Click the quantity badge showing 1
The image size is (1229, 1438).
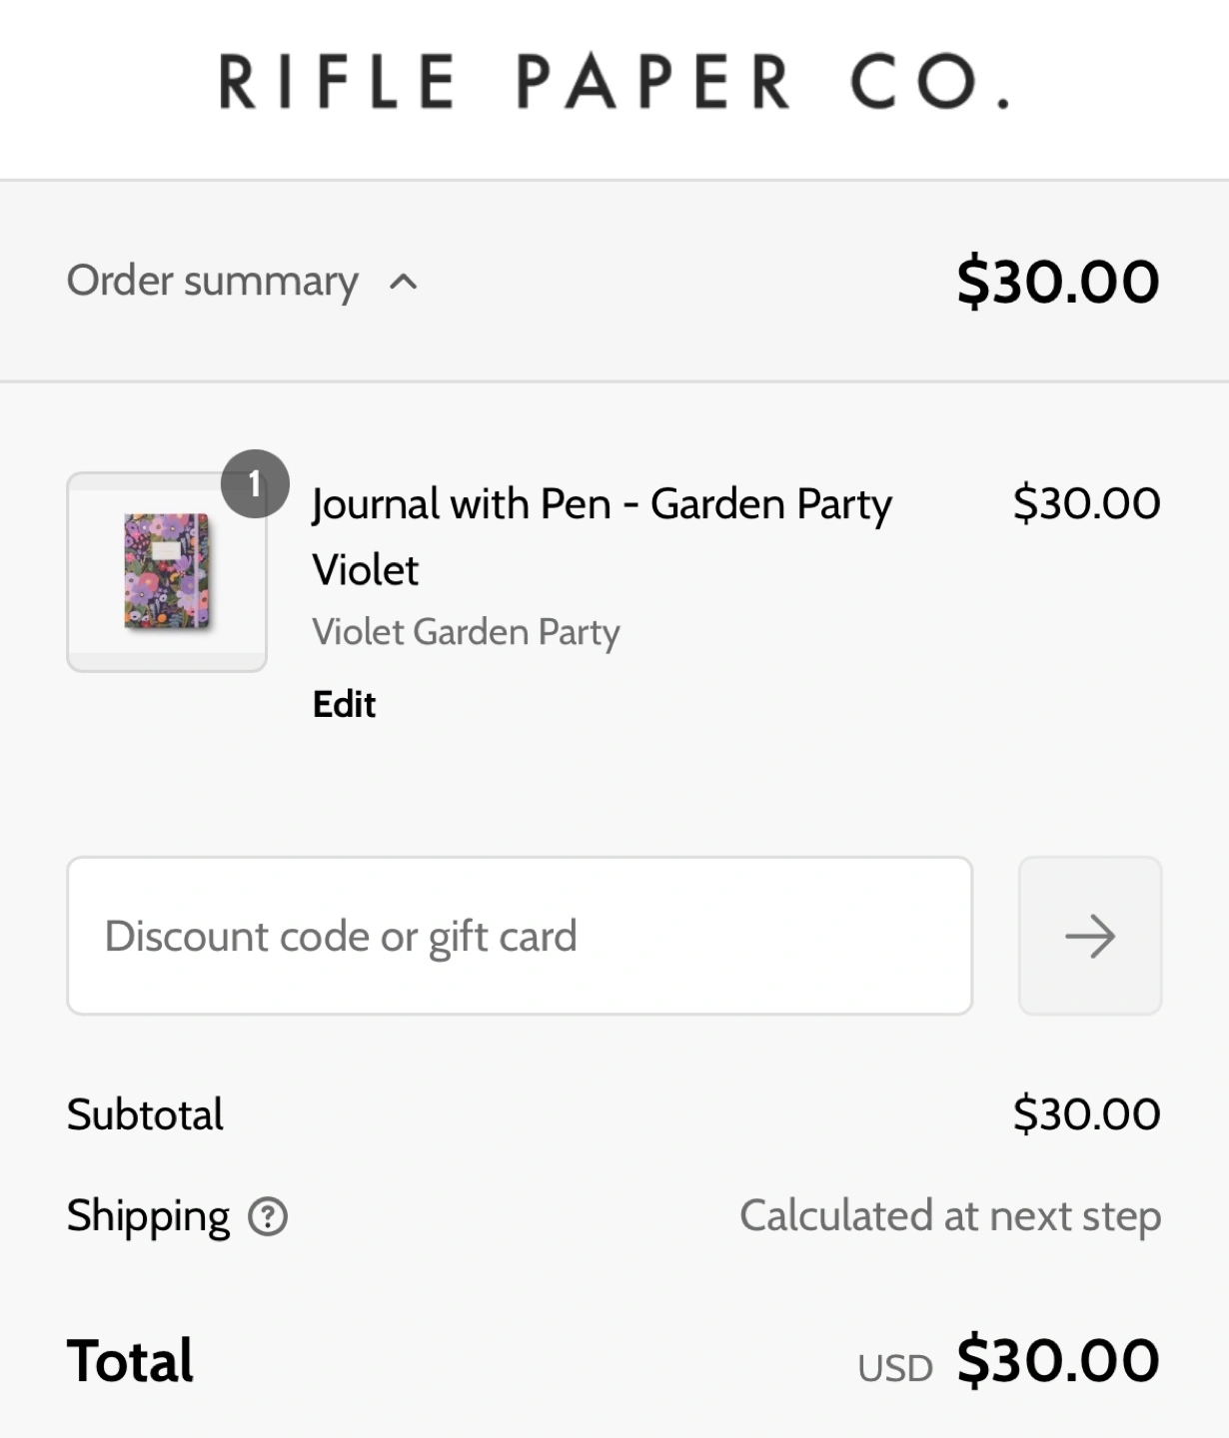(255, 484)
